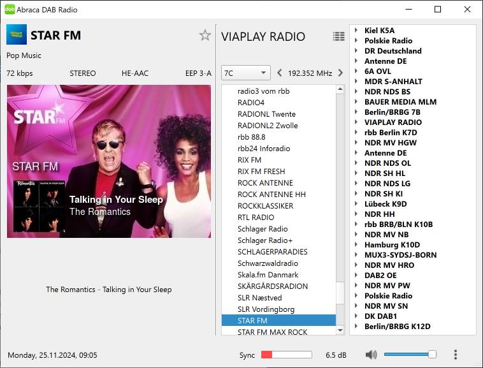
Task: Expand the Kiel K5A ensemble
Action: point(356,31)
